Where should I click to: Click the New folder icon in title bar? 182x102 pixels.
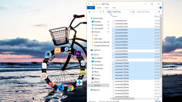(96, 4)
